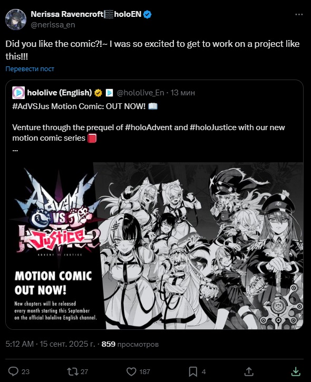
Task: Expand the truncated quoted post ellipsis
Action: [15, 150]
